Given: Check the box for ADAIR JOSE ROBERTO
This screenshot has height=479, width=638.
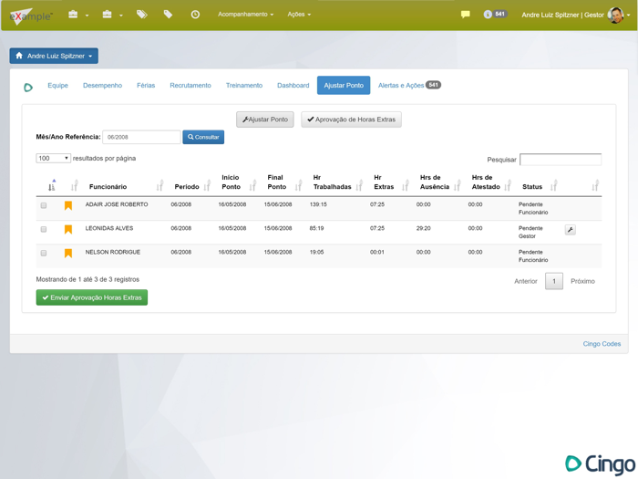Looking at the screenshot, I should [x=44, y=205].
